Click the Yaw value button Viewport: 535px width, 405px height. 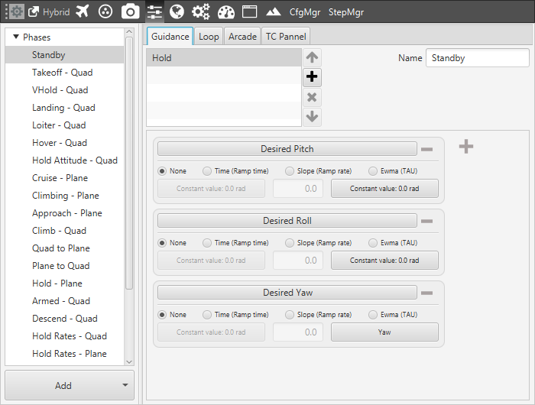384,332
